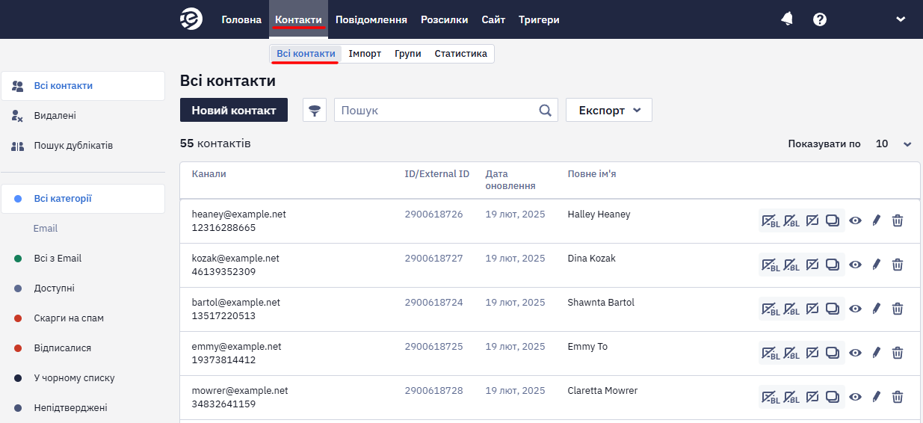Select 'Всі категорії' with blue dot

click(x=83, y=199)
